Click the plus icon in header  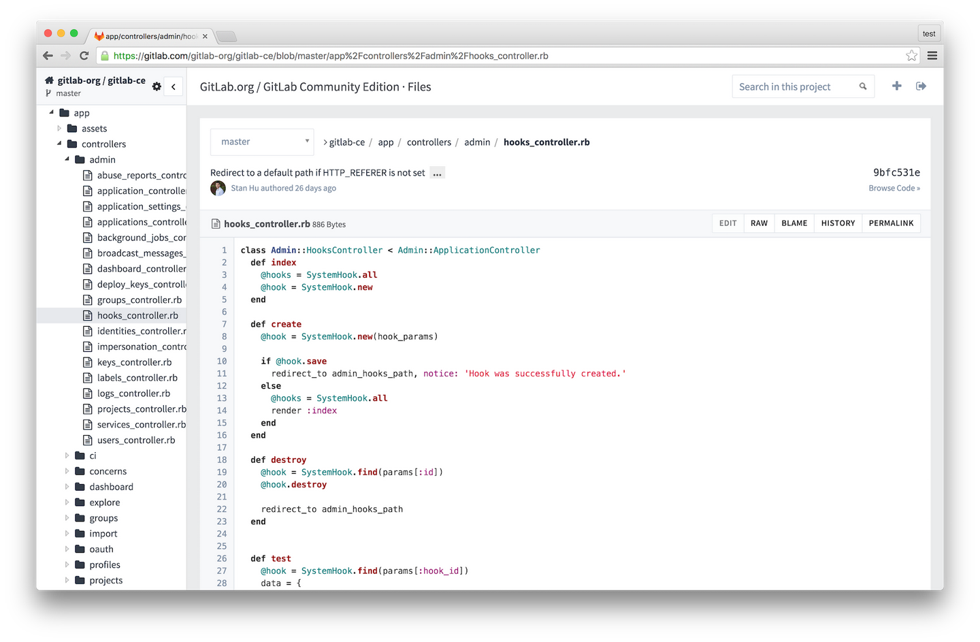coord(896,86)
